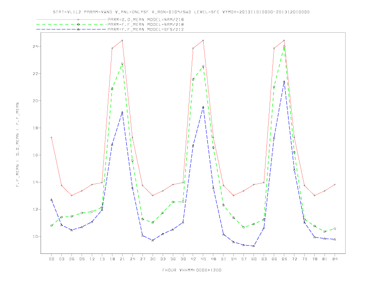Click green NAM peak marker at hour 21
This screenshot has width=365, height=282.
pyautogui.click(x=122, y=64)
